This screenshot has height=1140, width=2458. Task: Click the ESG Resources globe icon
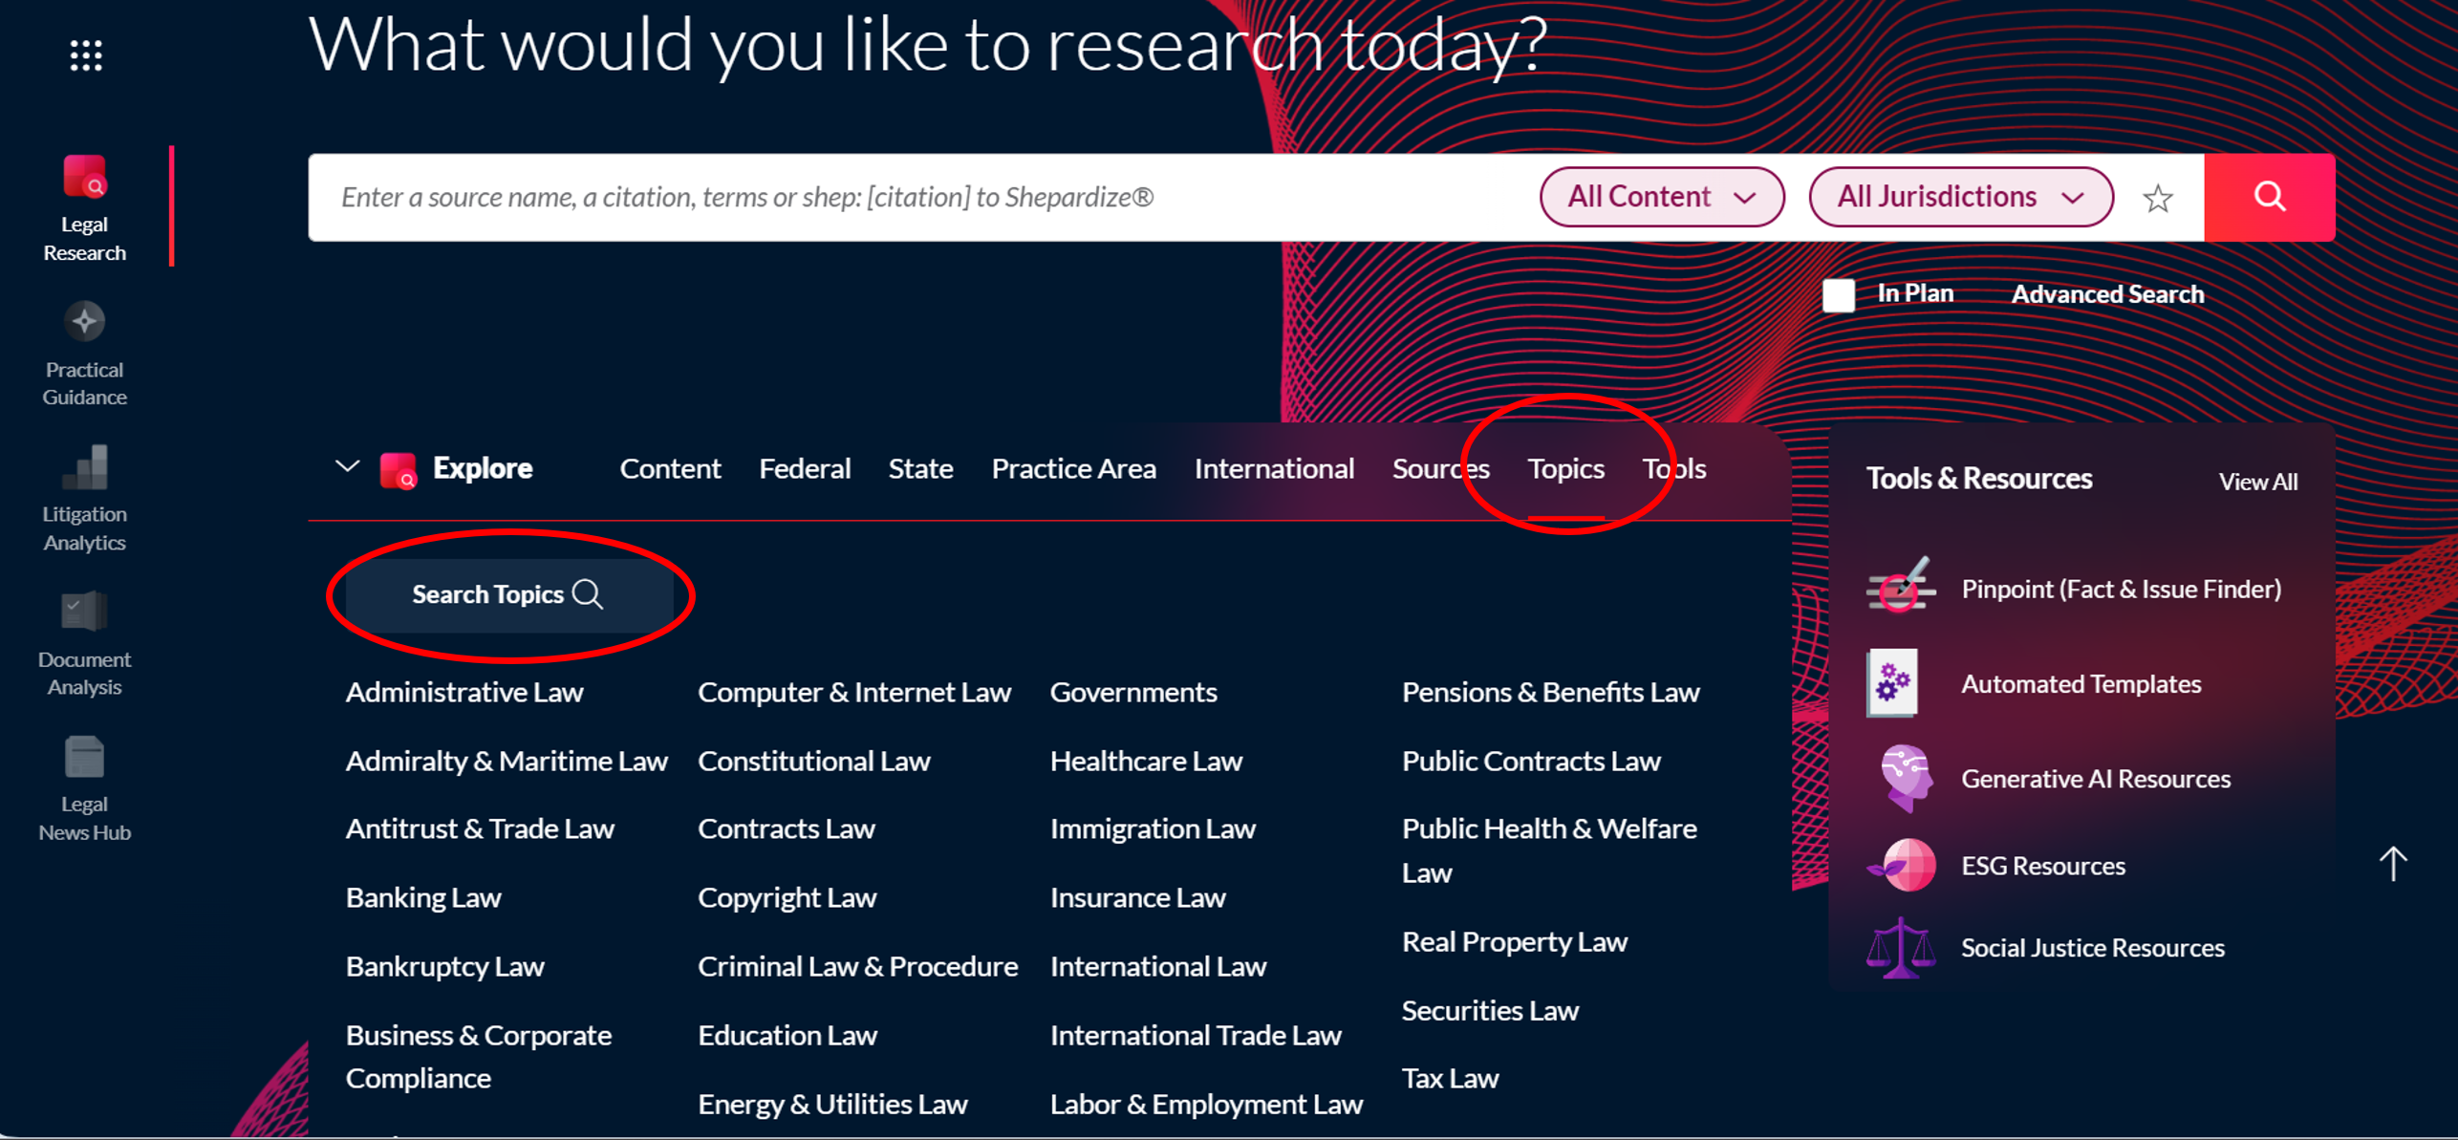1902,865
